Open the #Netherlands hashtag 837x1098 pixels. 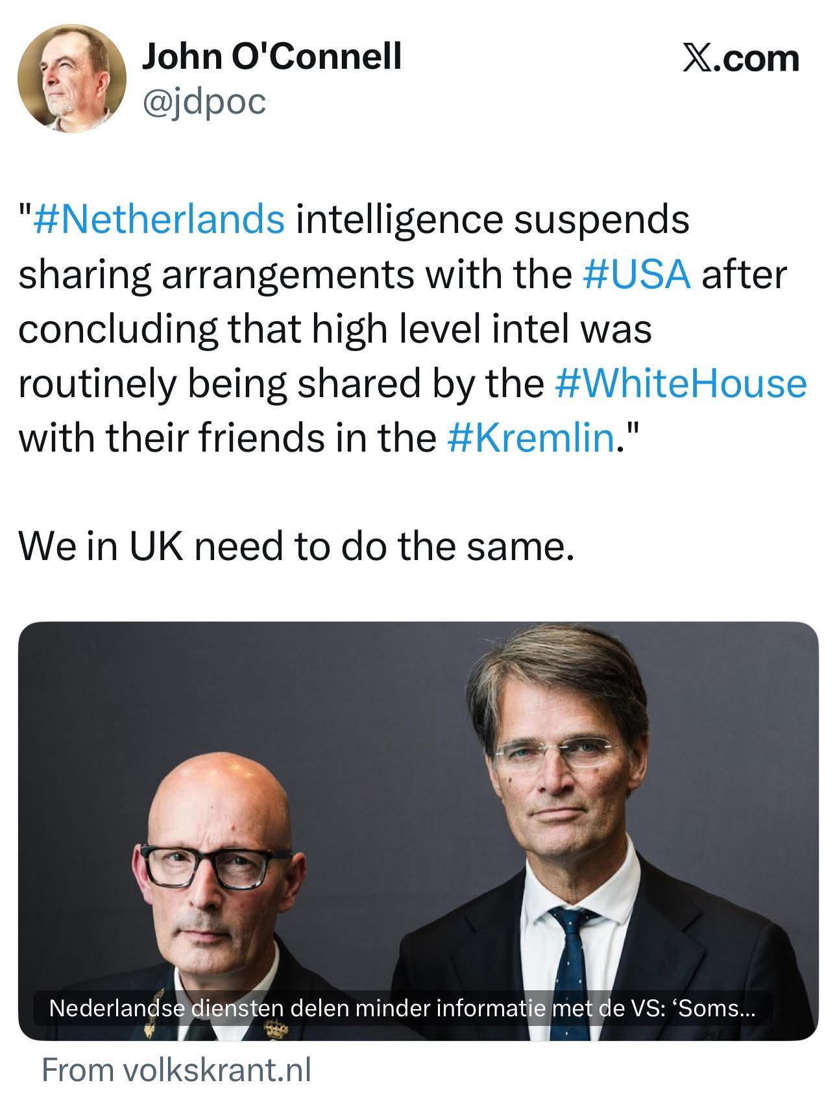[159, 219]
